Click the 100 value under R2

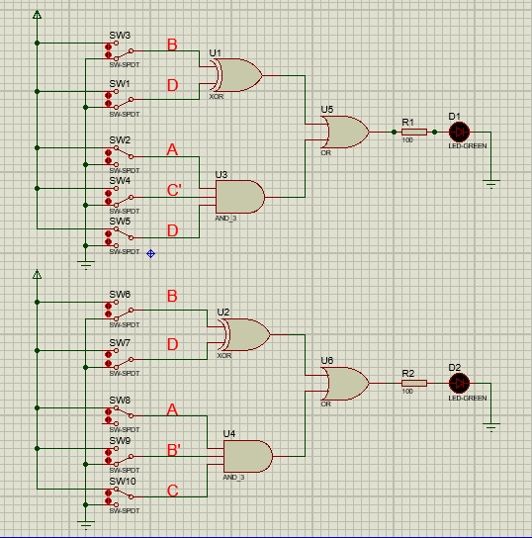pyautogui.click(x=407, y=392)
